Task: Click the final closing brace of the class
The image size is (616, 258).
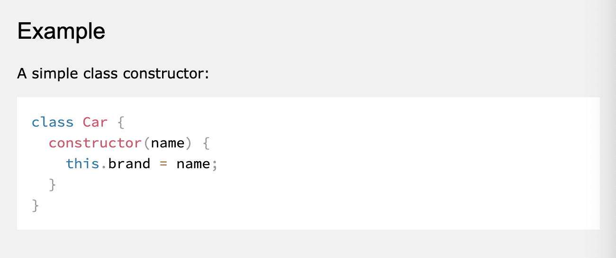Action: (x=36, y=205)
